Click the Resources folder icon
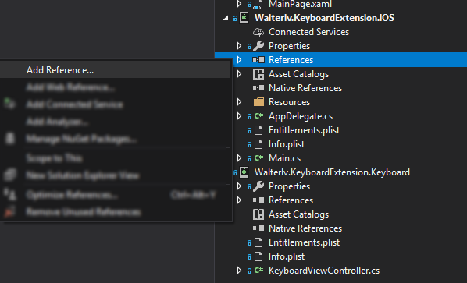This screenshot has height=283, width=467. click(258, 102)
